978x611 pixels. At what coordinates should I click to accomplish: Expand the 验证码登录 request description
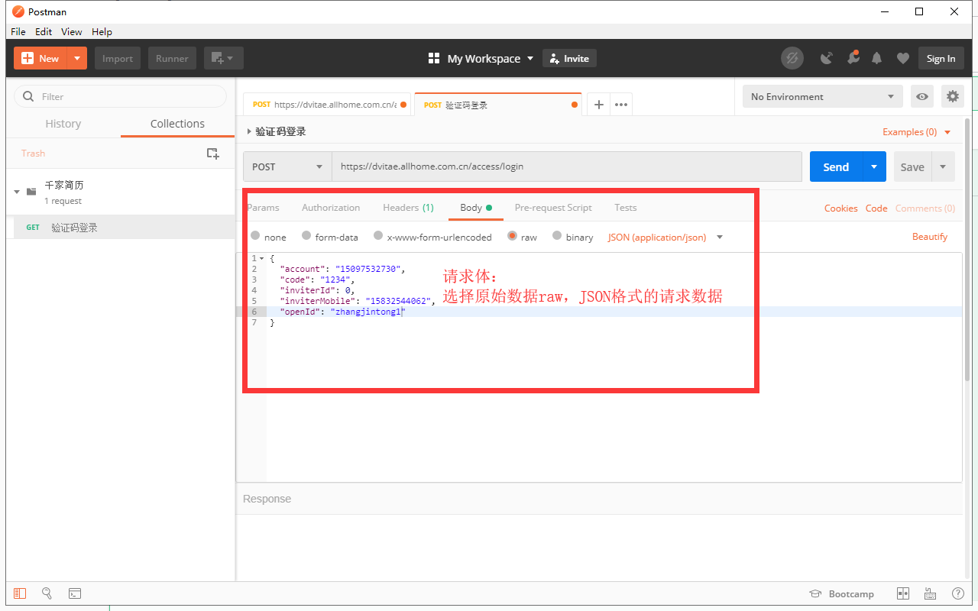click(249, 131)
